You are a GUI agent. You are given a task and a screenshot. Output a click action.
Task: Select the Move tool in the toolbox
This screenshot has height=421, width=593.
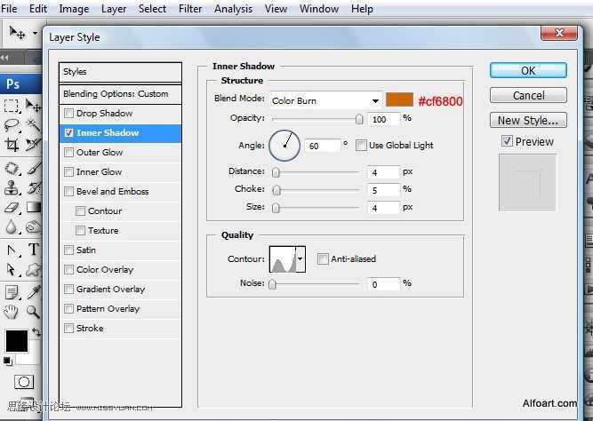[x=33, y=106]
